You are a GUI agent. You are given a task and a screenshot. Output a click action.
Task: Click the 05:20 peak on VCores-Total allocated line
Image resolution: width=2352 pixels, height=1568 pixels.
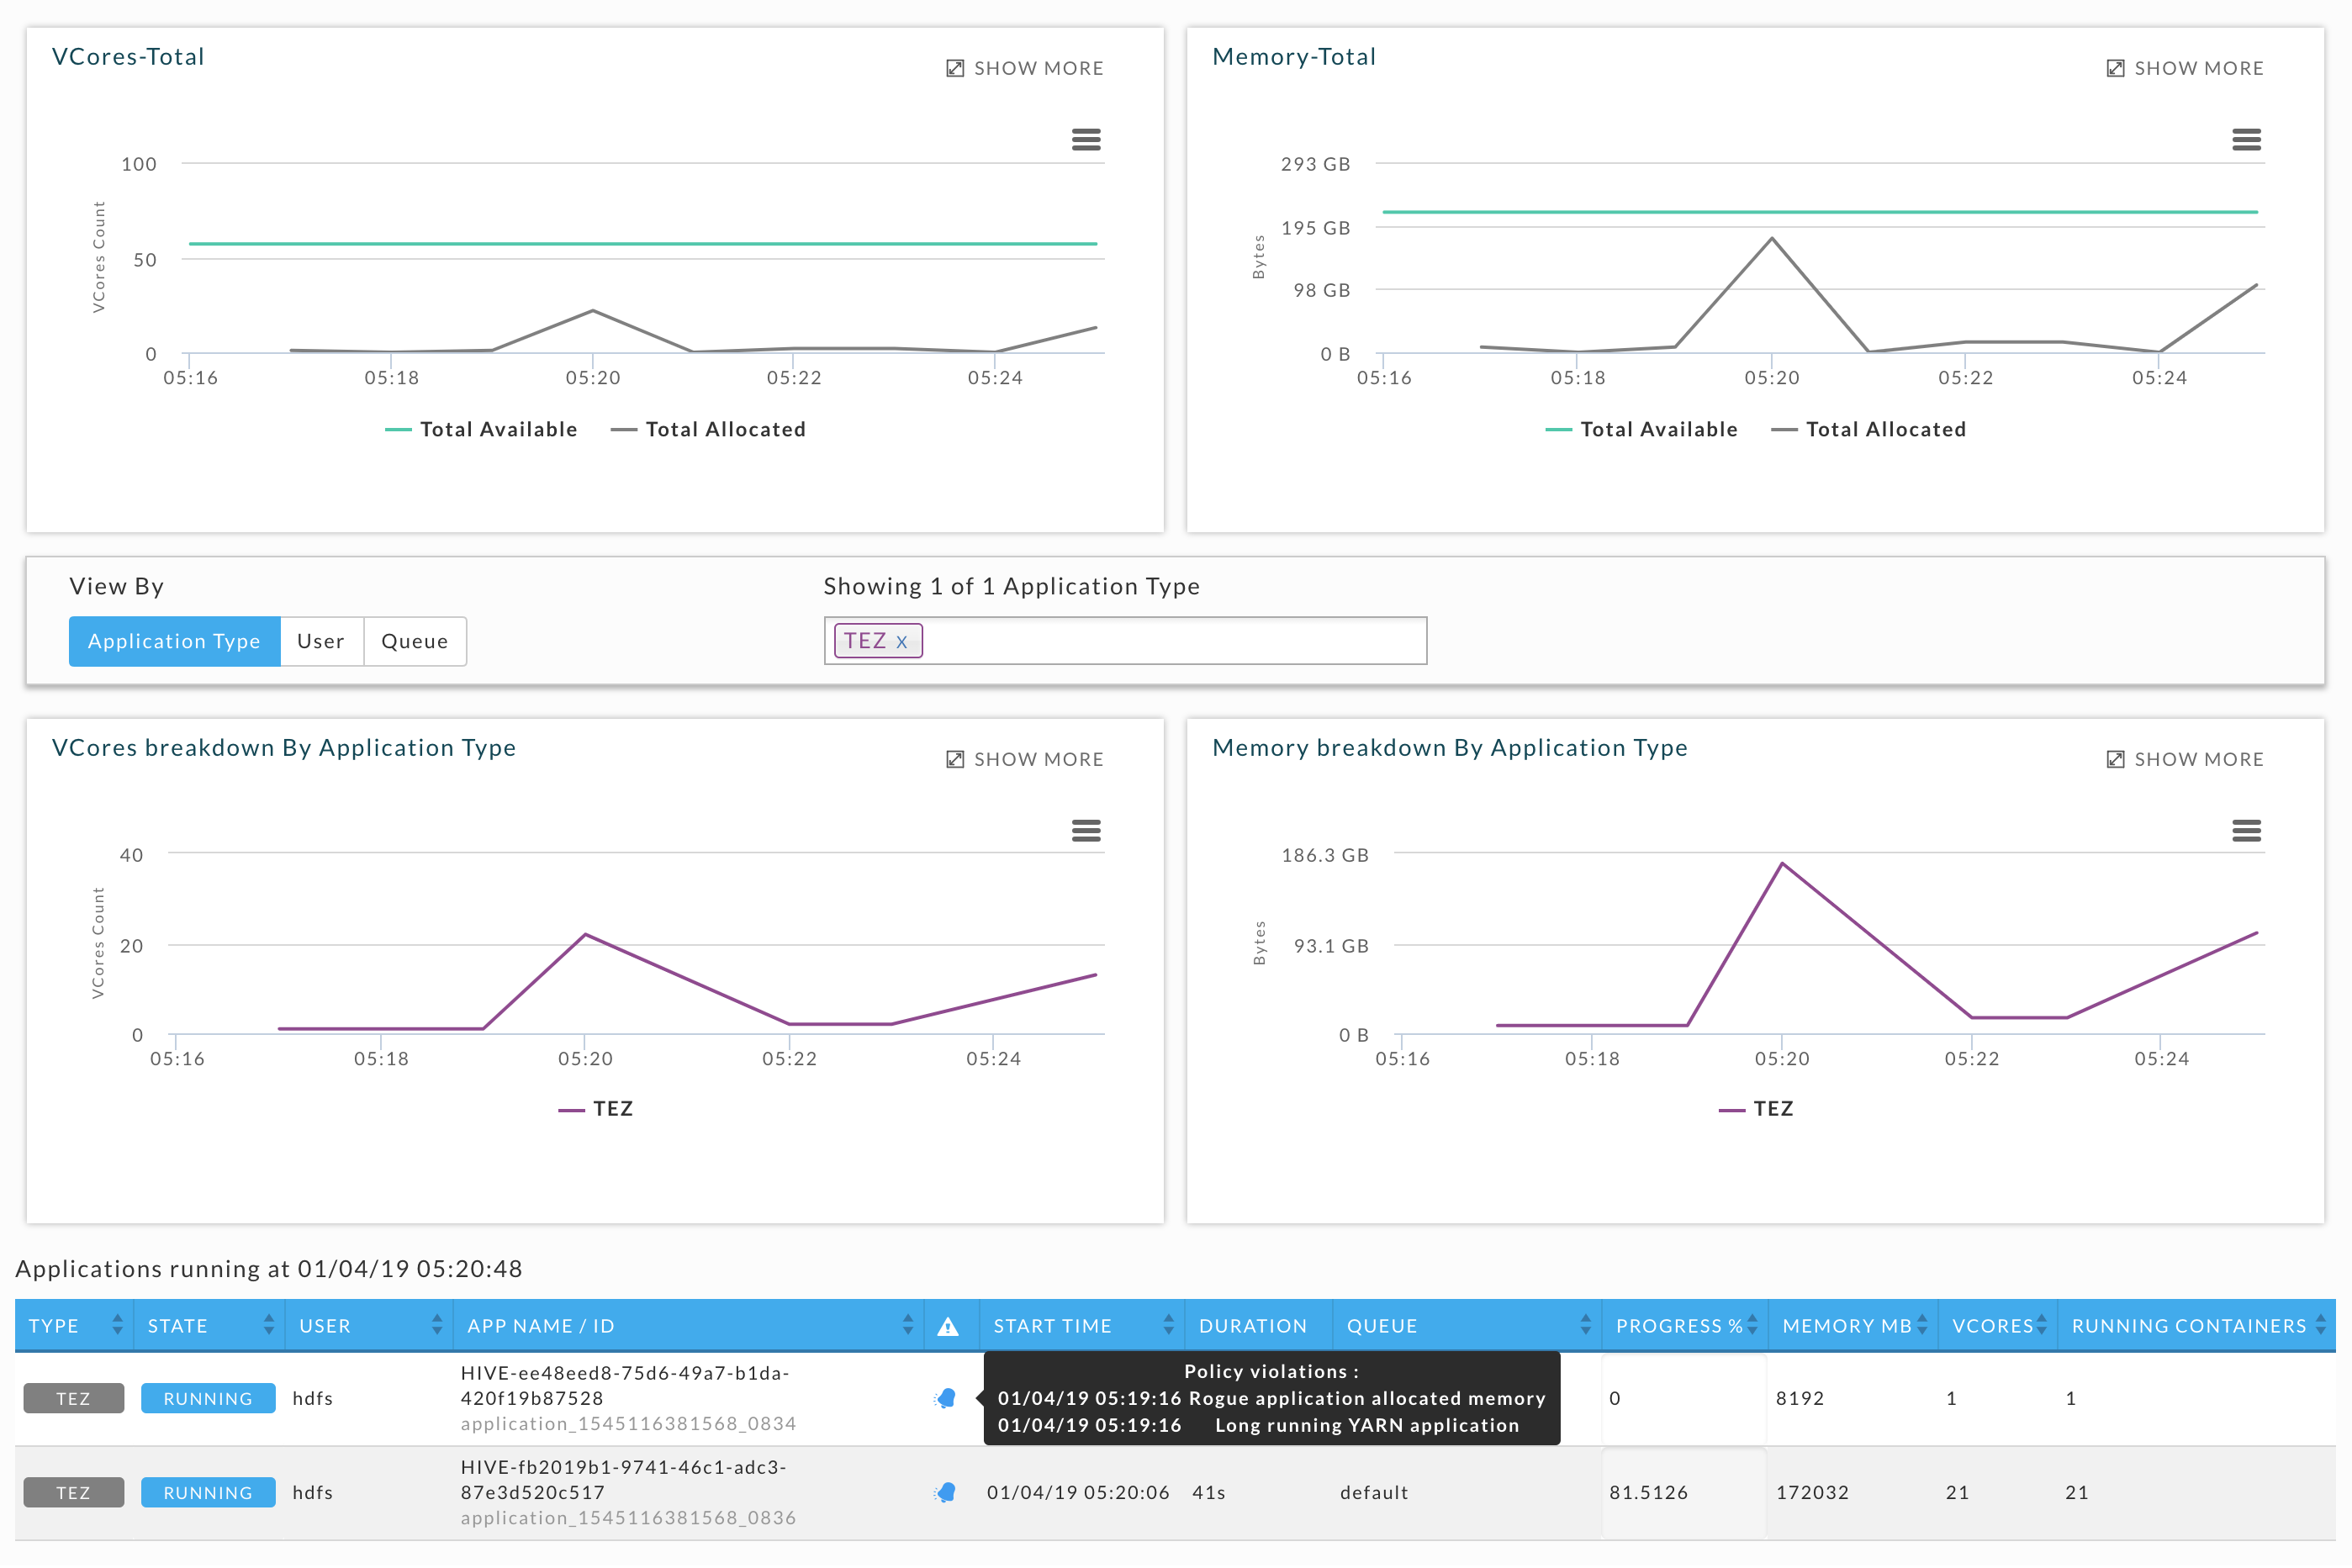point(593,310)
